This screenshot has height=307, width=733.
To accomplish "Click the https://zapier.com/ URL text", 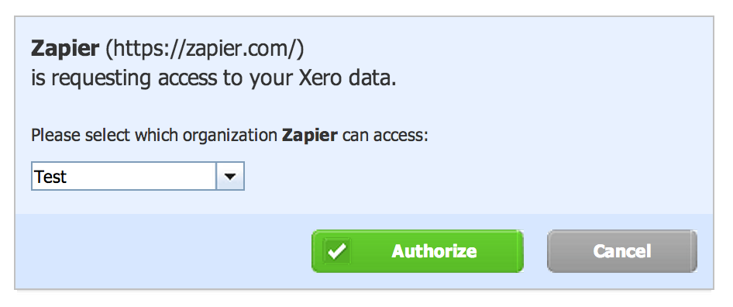I will (x=205, y=49).
